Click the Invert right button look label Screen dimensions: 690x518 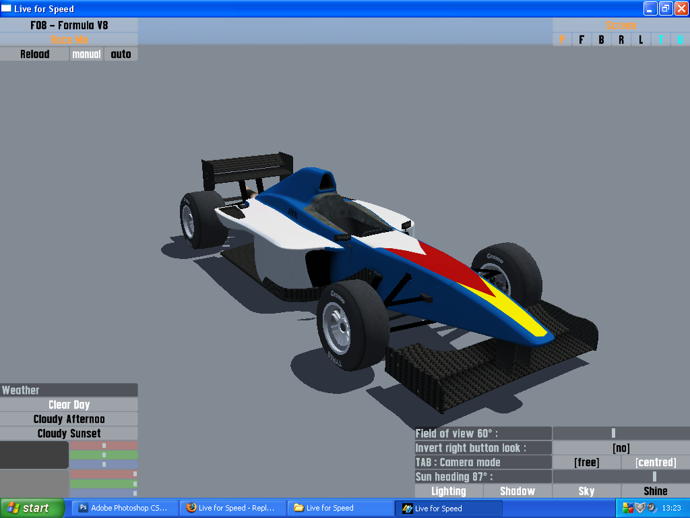coord(483,448)
